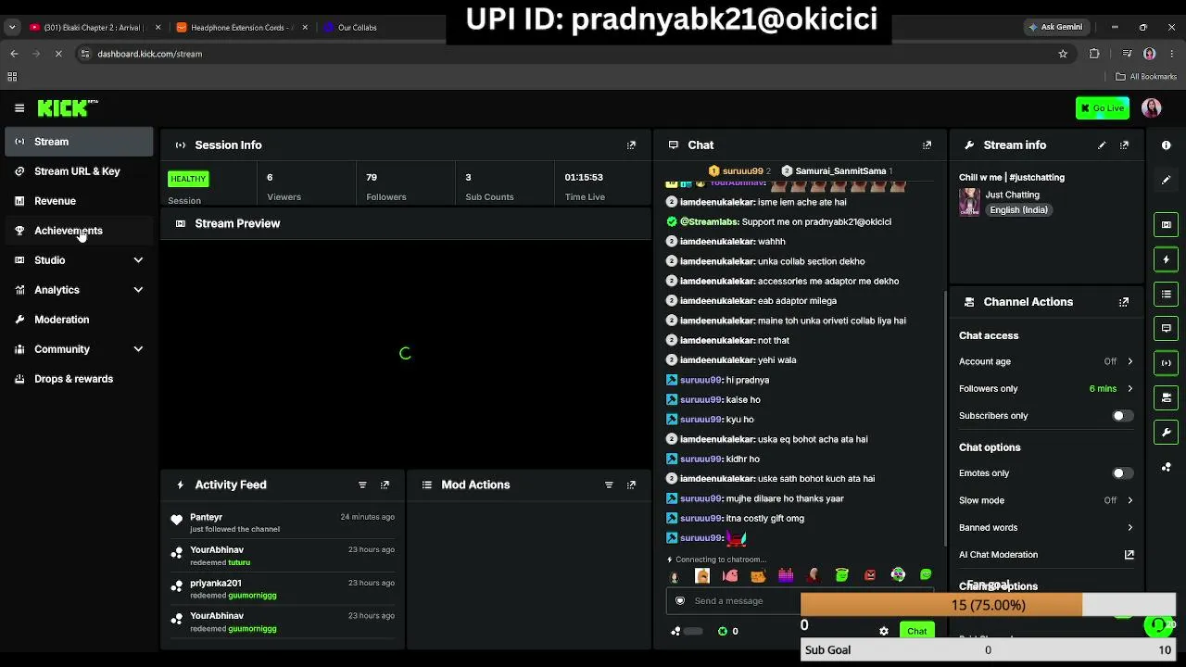Image resolution: width=1186 pixels, height=667 pixels.
Task: Click the info icon in right rail
Action: tap(1167, 145)
